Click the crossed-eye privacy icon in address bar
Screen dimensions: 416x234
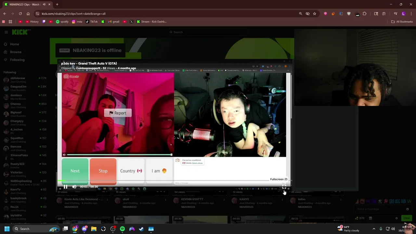[307, 14]
